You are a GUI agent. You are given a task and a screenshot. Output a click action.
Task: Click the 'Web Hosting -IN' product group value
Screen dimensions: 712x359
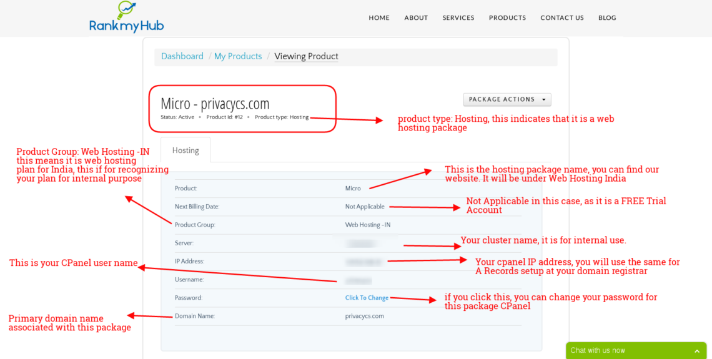pyautogui.click(x=368, y=225)
